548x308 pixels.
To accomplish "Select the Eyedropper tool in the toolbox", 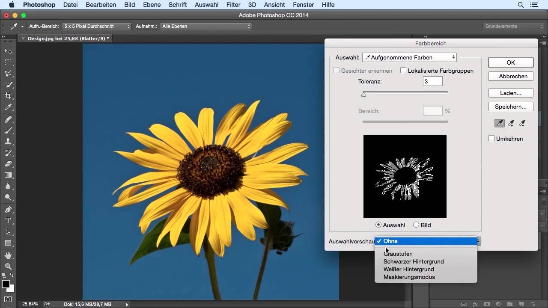I will pos(8,107).
